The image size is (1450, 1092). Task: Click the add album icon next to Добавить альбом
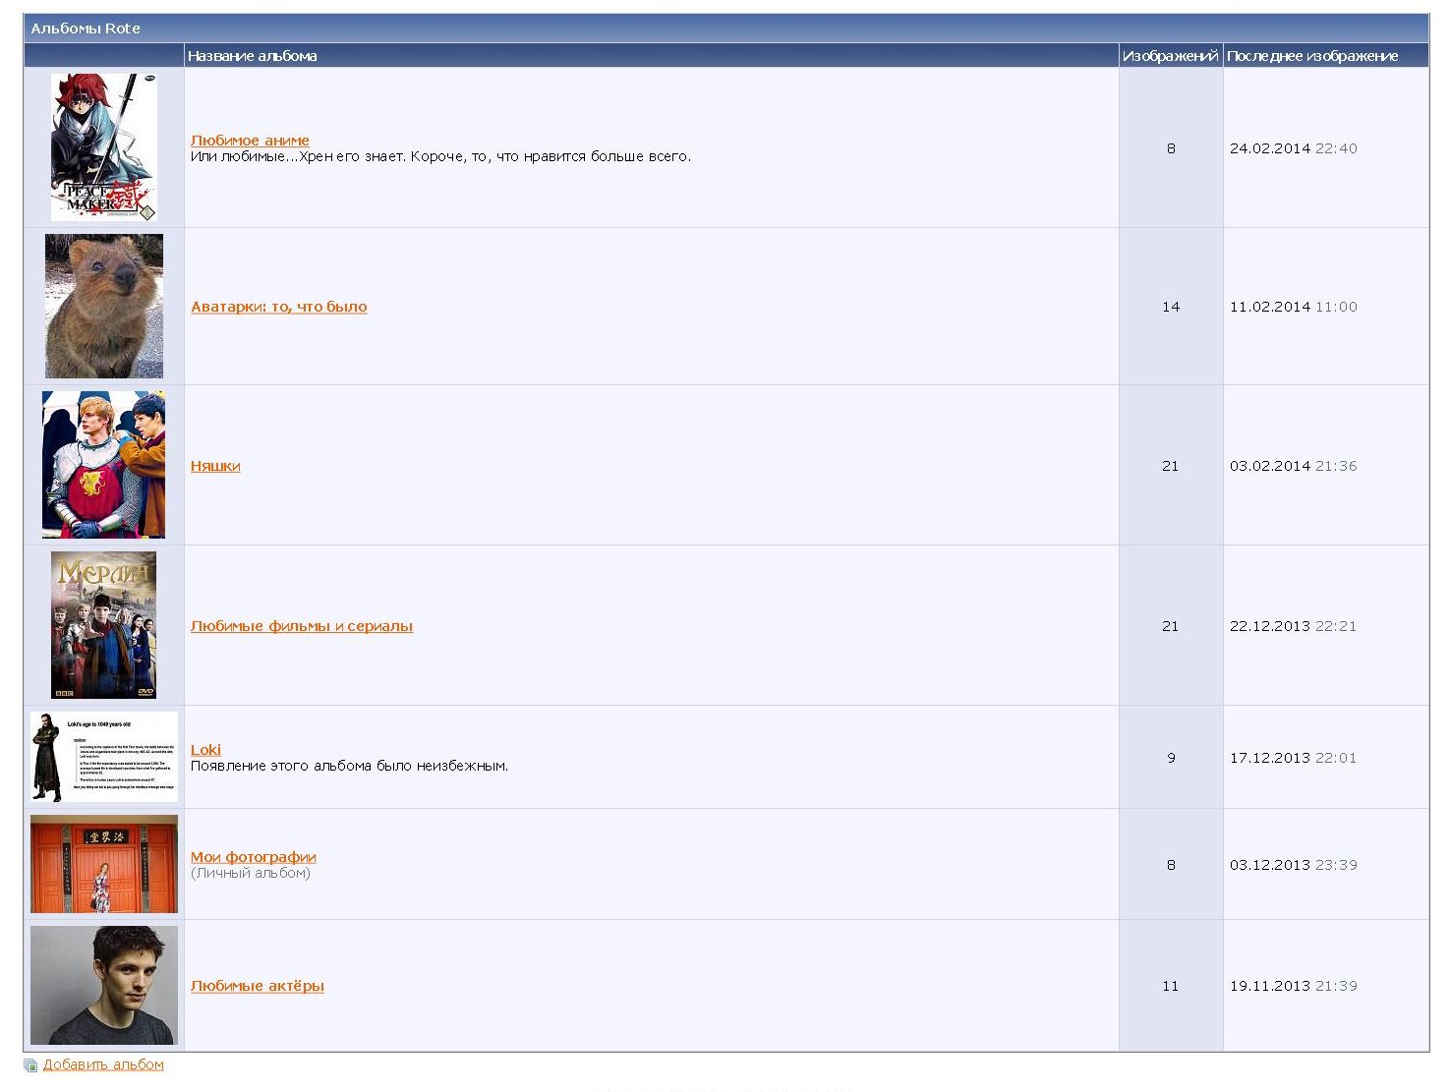pyautogui.click(x=30, y=1064)
